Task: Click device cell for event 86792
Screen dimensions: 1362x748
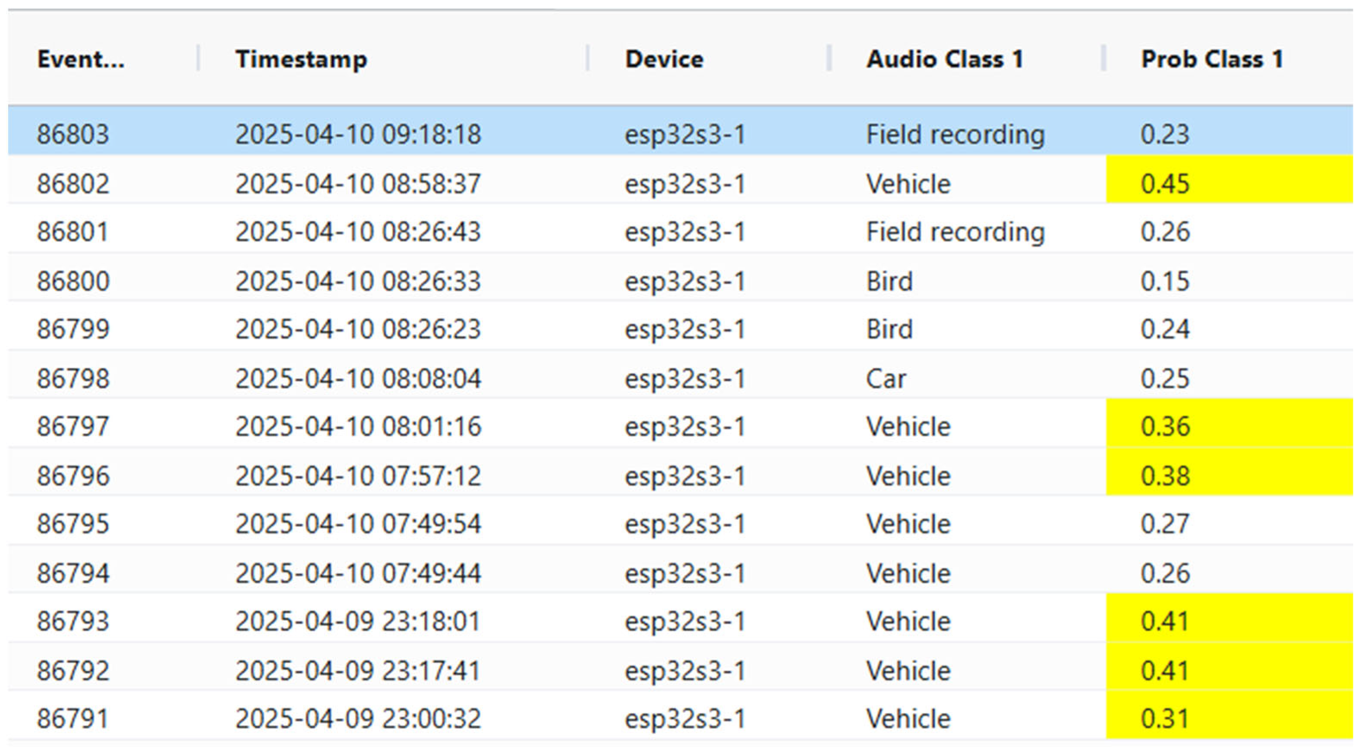Action: 685,670
